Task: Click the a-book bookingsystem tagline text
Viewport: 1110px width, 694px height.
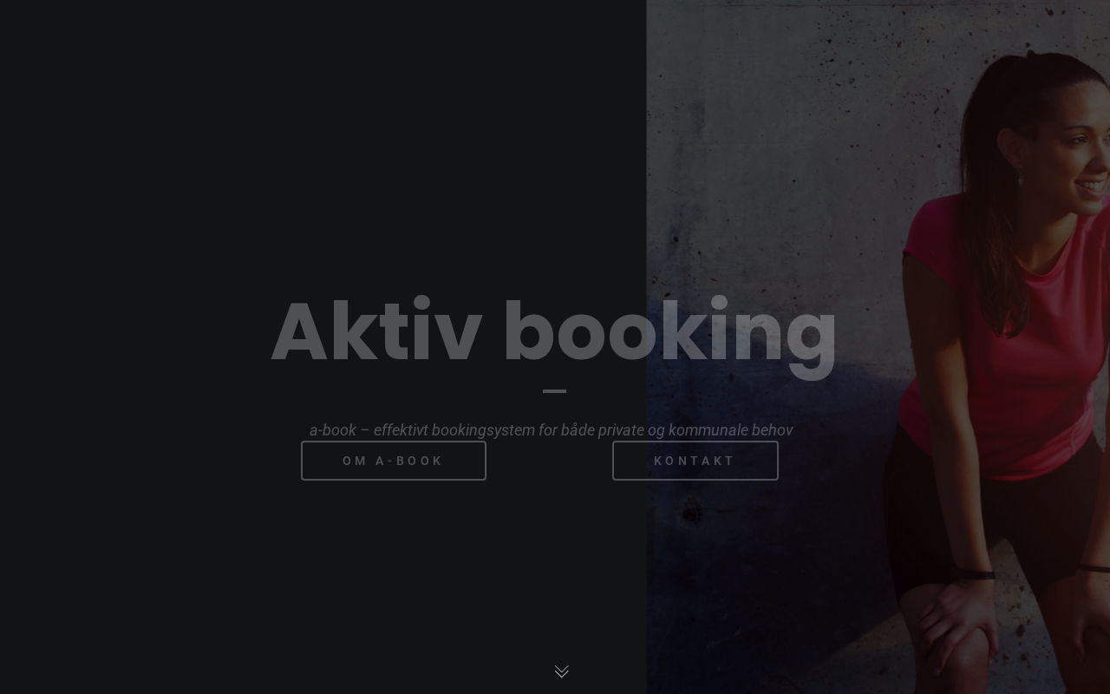Action: (552, 429)
